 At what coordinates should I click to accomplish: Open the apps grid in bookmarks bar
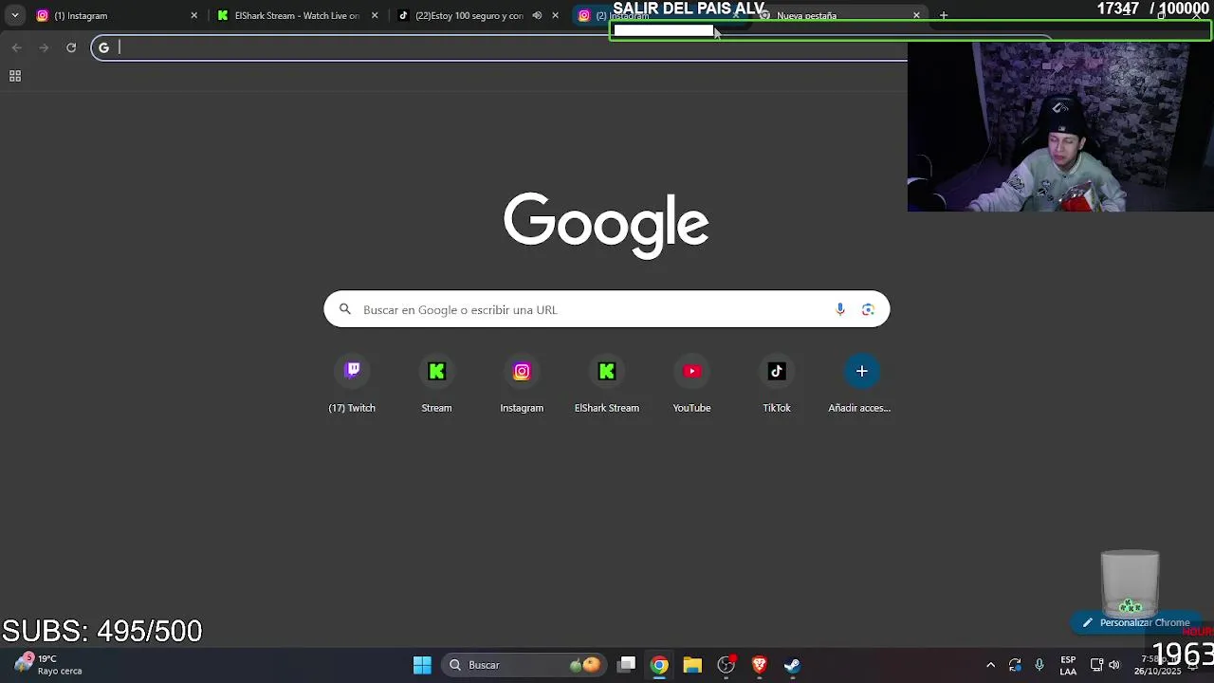tap(15, 76)
